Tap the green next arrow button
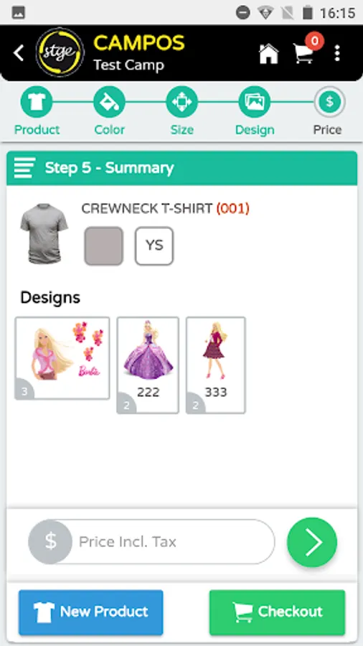Image resolution: width=363 pixels, height=646 pixels. [312, 542]
